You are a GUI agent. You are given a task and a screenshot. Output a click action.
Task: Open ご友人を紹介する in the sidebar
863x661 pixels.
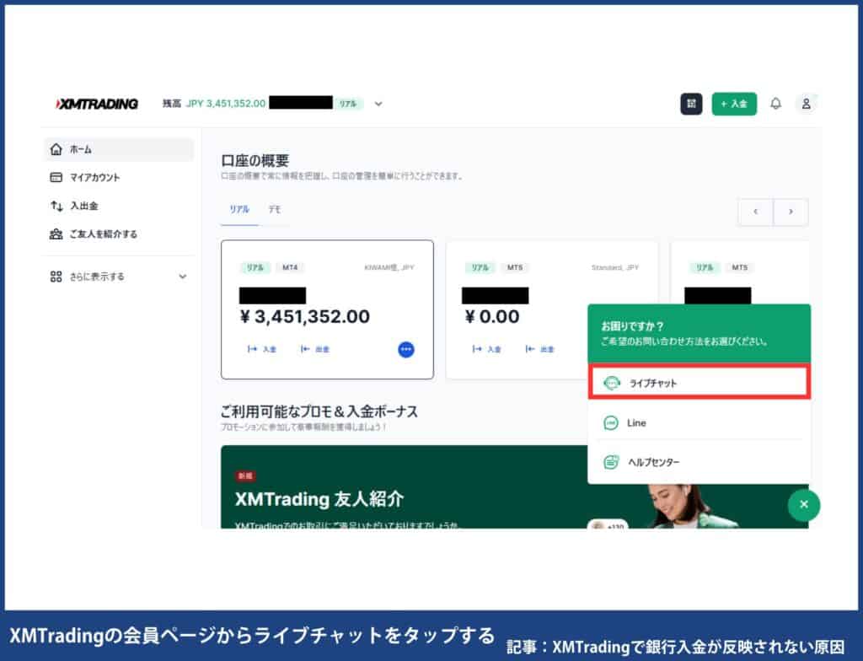(x=119, y=234)
